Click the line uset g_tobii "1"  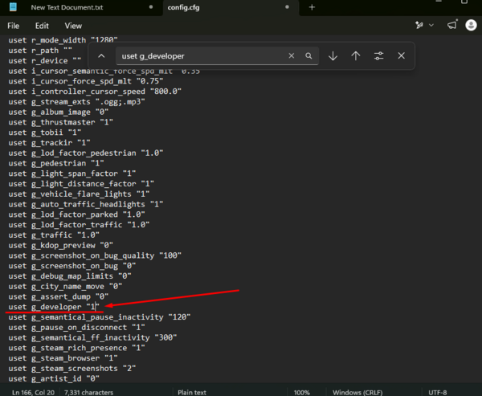(x=44, y=133)
